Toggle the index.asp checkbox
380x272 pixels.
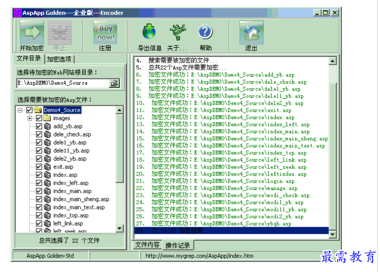click(x=39, y=175)
